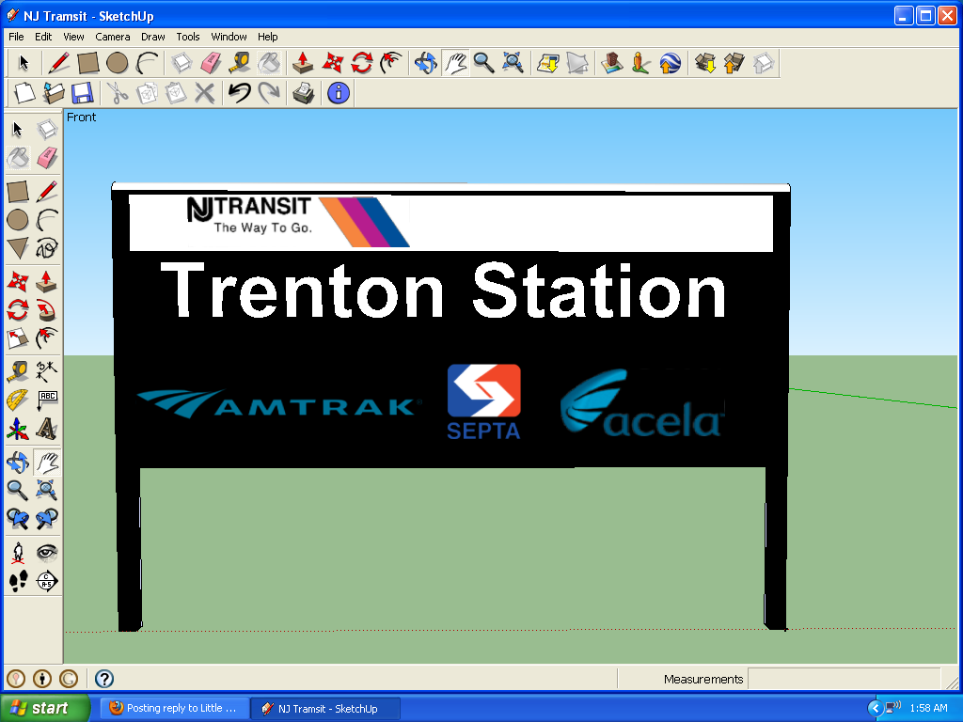Click the Windows start button

(x=45, y=708)
